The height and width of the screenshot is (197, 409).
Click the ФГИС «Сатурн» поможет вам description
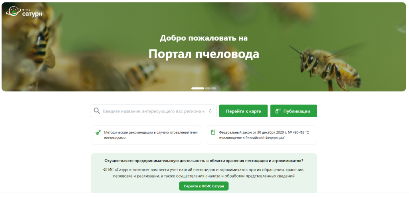(204, 173)
